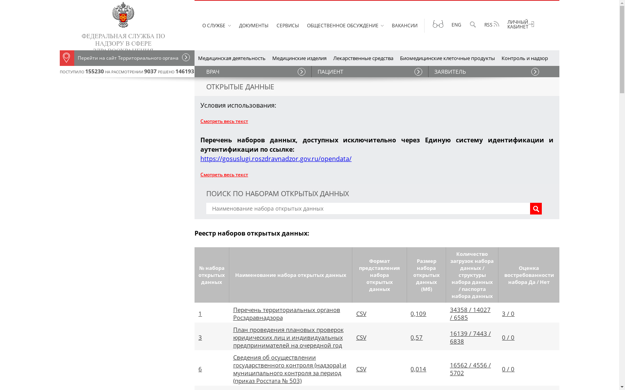Click the 0 / 0 rating in dataset 6's row
Image resolution: width=625 pixels, height=390 pixels.
pyautogui.click(x=508, y=369)
